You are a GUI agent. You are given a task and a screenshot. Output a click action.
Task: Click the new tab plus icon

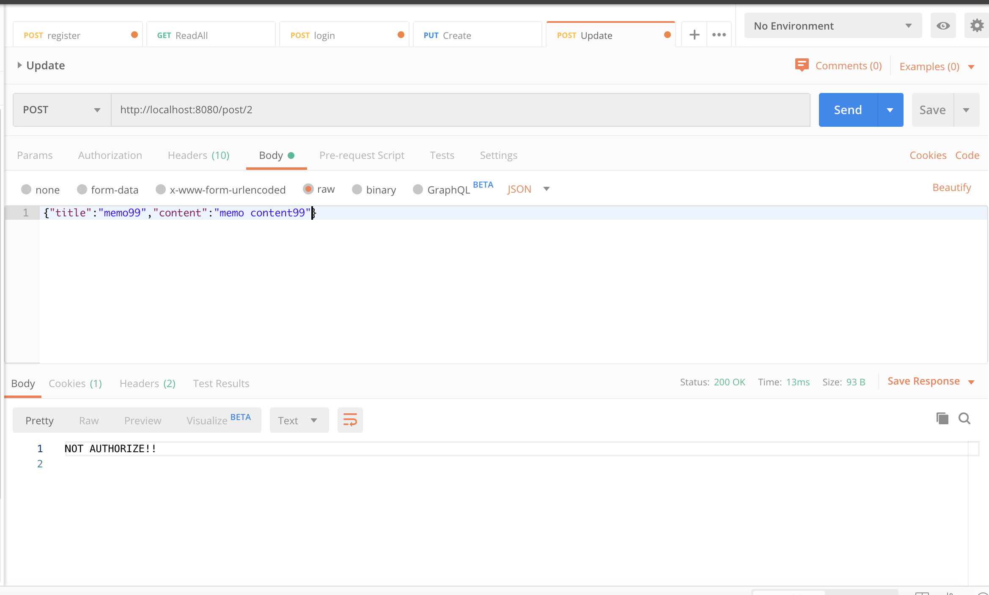(x=694, y=35)
